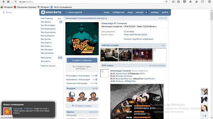Image resolution: width=213 pixels, height=119 pixels.
Task: Click the gift icon next to Отправить подарок
Action: (x=73, y=106)
